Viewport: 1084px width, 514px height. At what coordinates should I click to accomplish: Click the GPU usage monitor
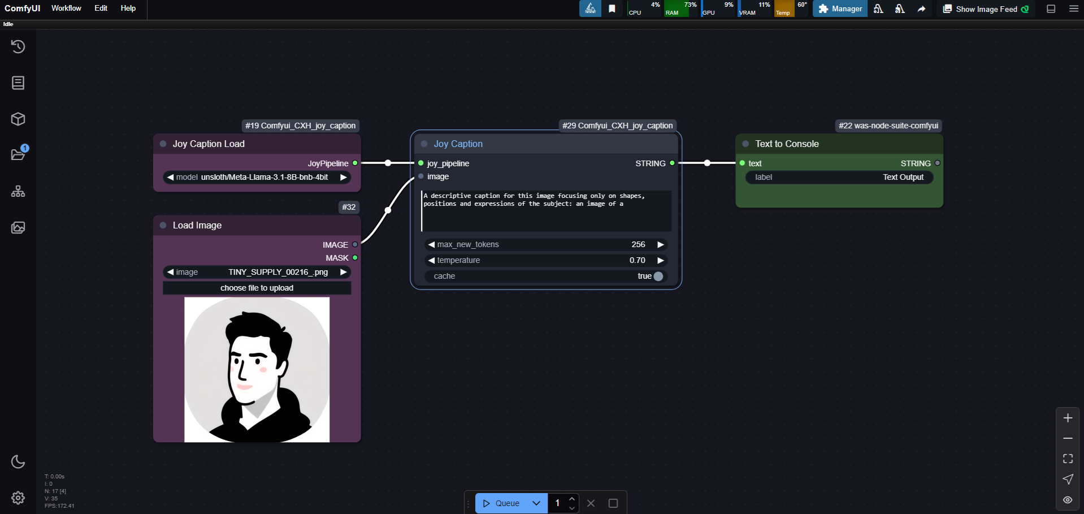[x=718, y=8]
